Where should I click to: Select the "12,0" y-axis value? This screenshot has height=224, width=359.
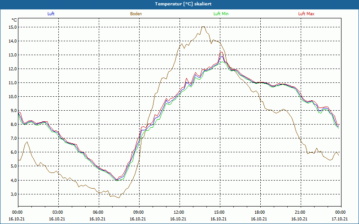tap(13, 69)
